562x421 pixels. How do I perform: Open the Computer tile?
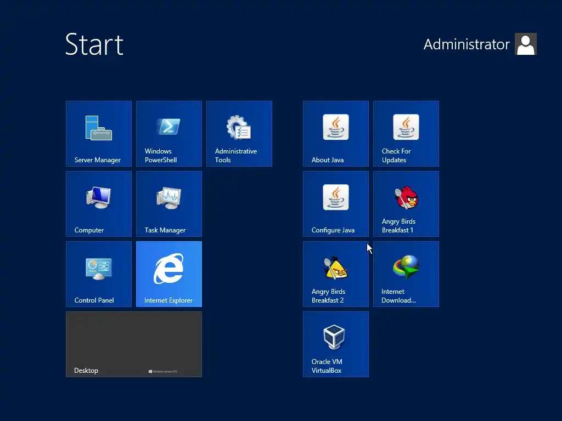coord(99,204)
